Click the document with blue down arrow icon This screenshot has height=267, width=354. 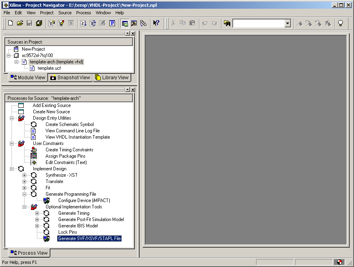[83, 23]
